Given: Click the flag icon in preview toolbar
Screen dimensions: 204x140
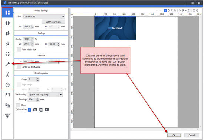Looking at the screenshot, I should (183, 10).
